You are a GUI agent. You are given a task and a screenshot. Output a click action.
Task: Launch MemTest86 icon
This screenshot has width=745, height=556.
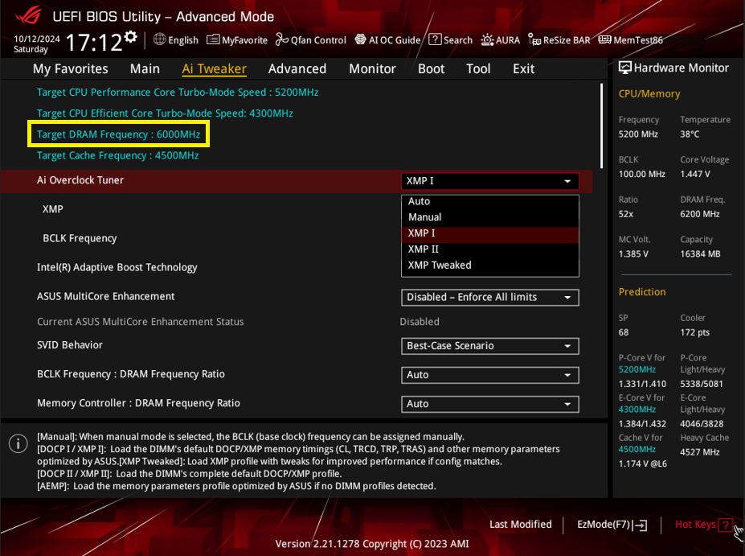click(x=604, y=39)
